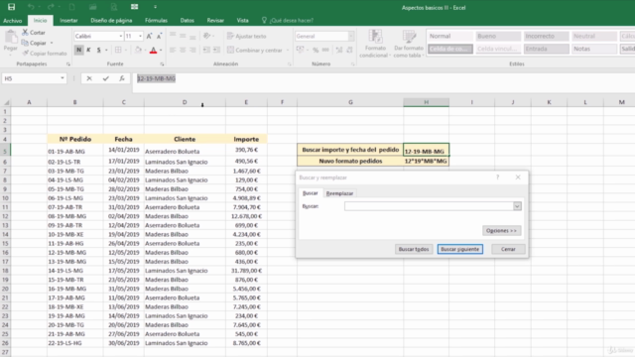This screenshot has width=635, height=357.
Task: Click percent style icon
Action: pyautogui.click(x=316, y=50)
